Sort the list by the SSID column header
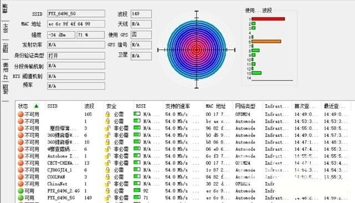The image size is (355, 203). 52,106
